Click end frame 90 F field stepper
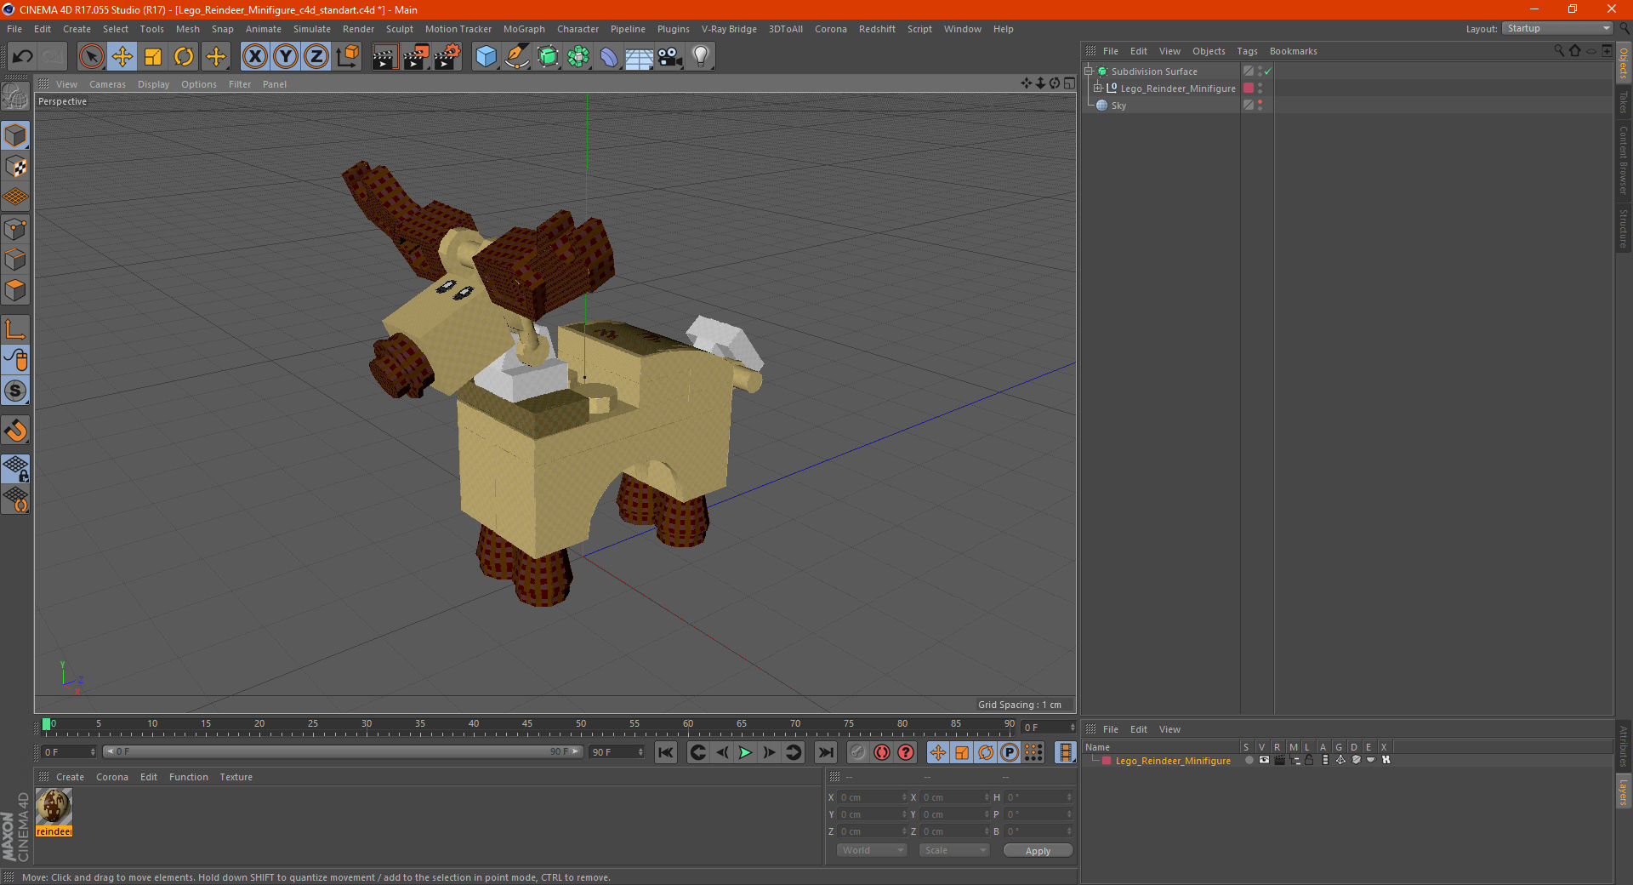This screenshot has width=1633, height=885. coord(640,752)
